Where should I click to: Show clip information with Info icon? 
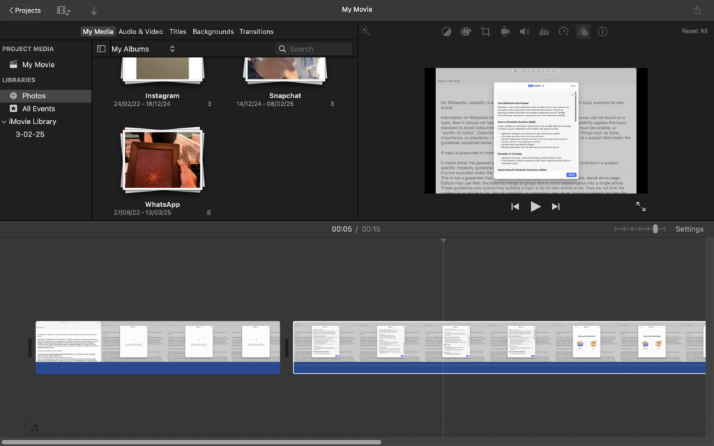click(602, 31)
